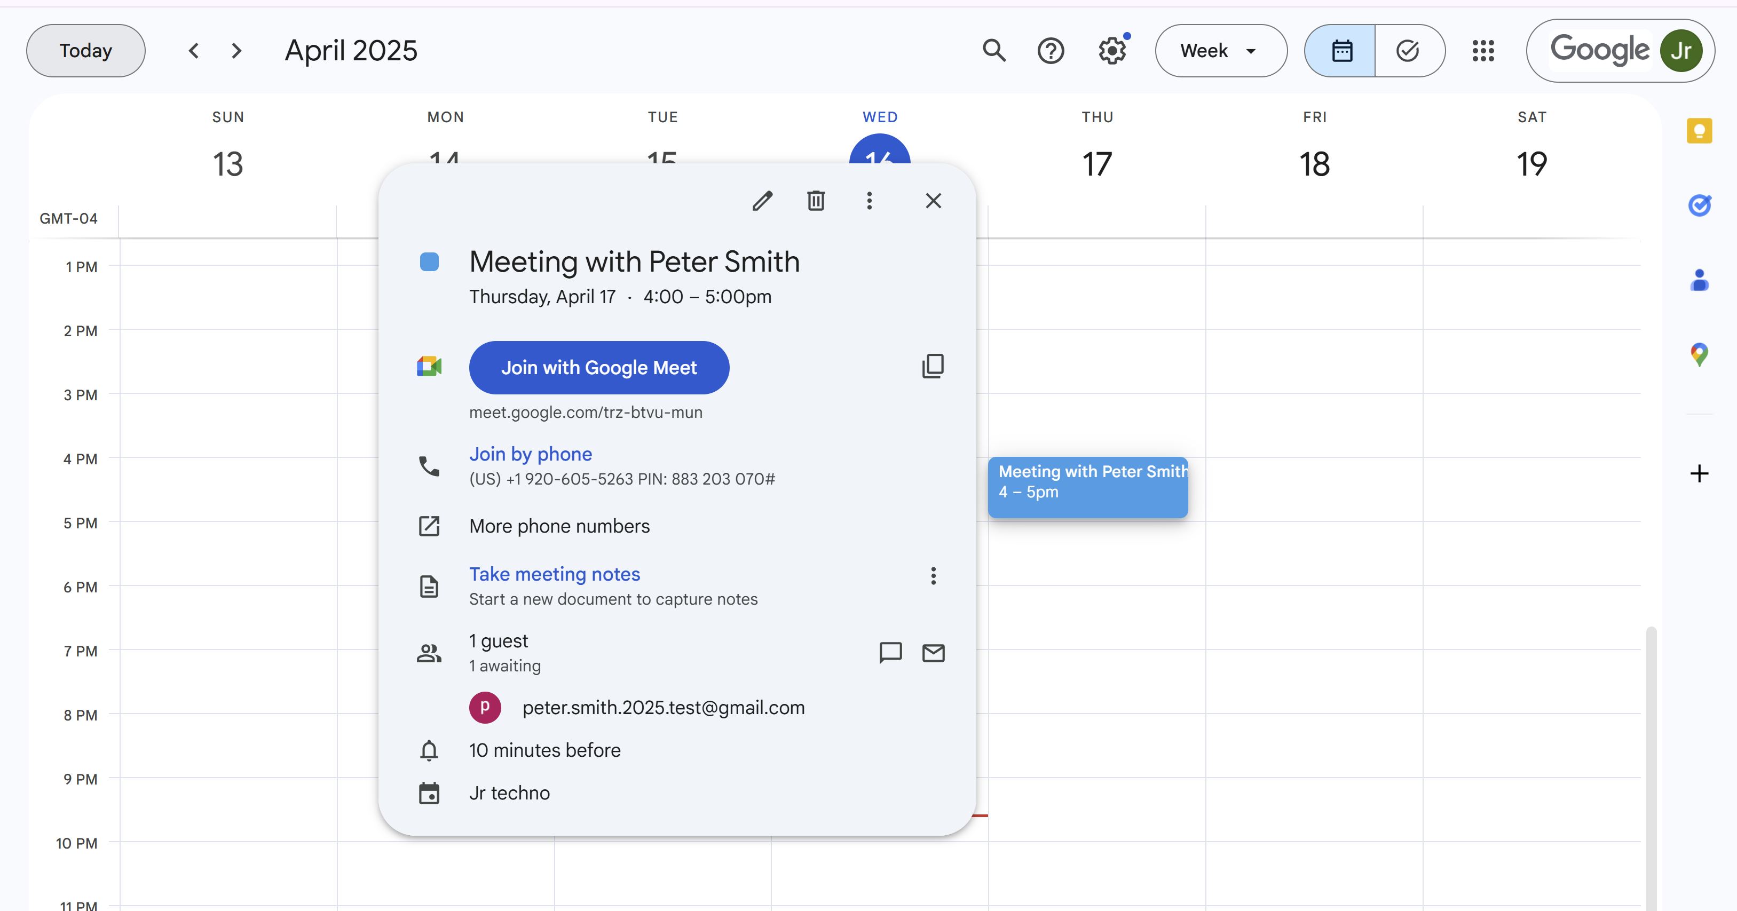Open Google apps grid

coord(1483,51)
